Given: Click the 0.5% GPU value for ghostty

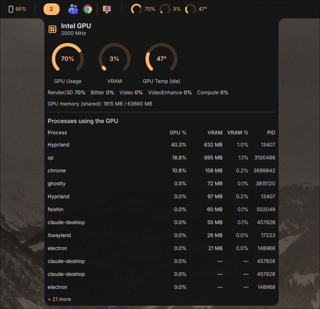Looking at the screenshot, I should [180, 184].
